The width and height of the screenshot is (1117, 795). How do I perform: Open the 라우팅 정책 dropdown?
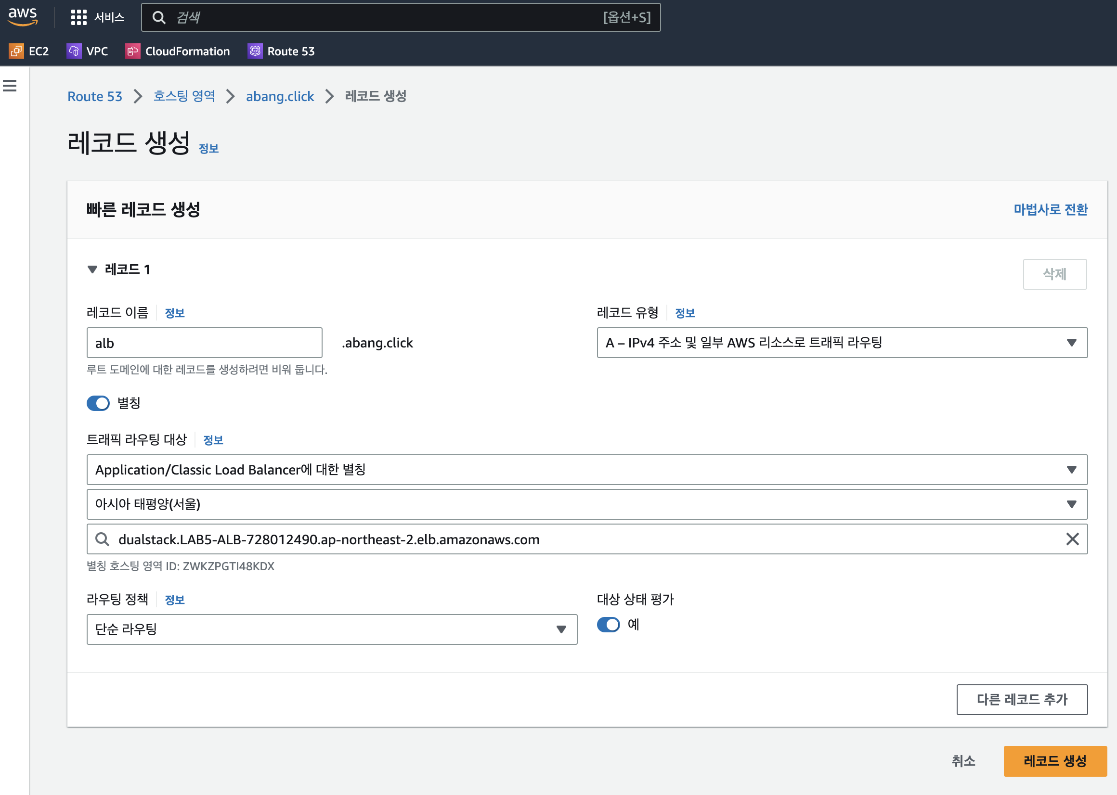(x=332, y=629)
